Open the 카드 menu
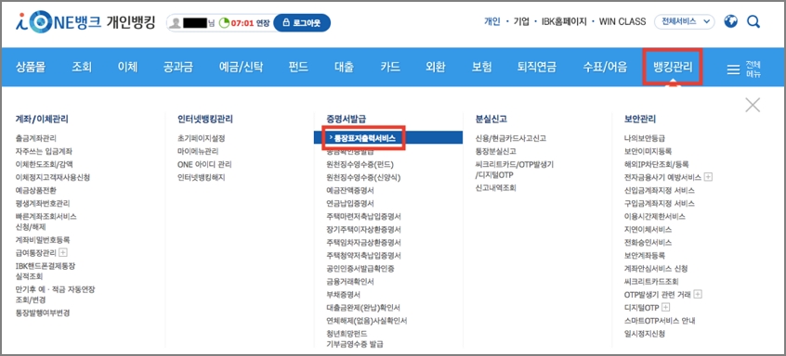The height and width of the screenshot is (356, 786). (390, 67)
